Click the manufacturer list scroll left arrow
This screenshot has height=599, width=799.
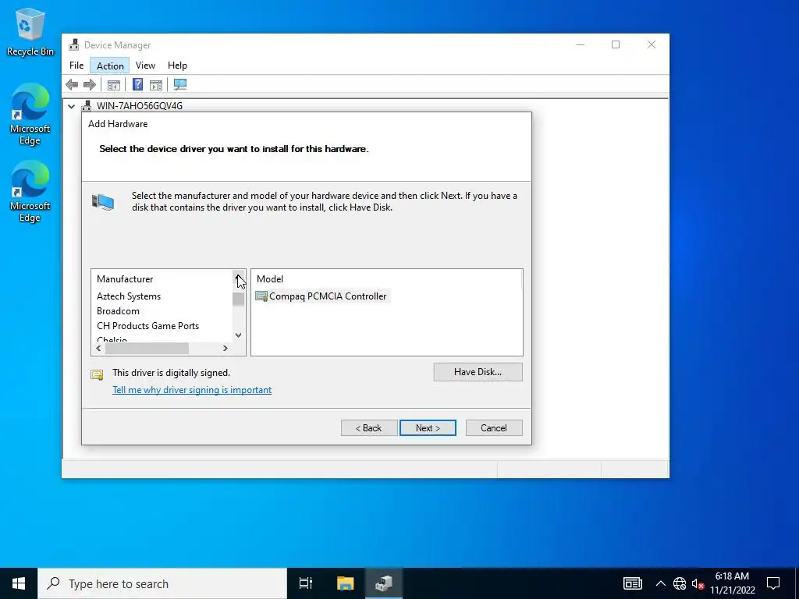99,349
